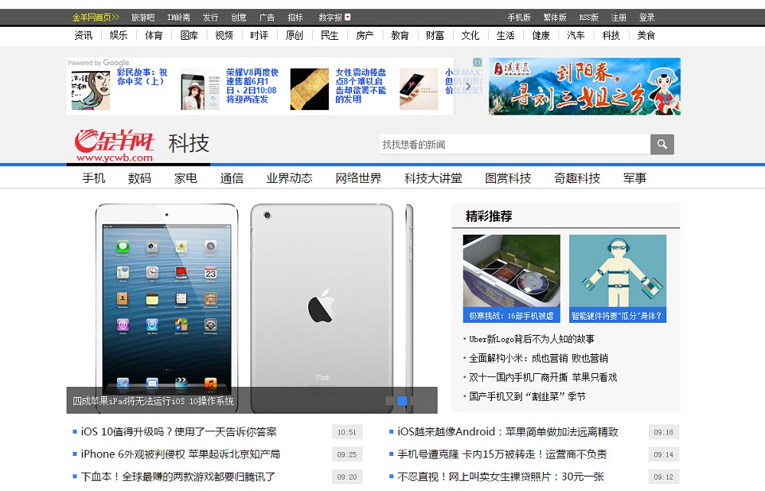The image size is (765, 491).
Task: Select the 军事 tab
Action: click(635, 178)
